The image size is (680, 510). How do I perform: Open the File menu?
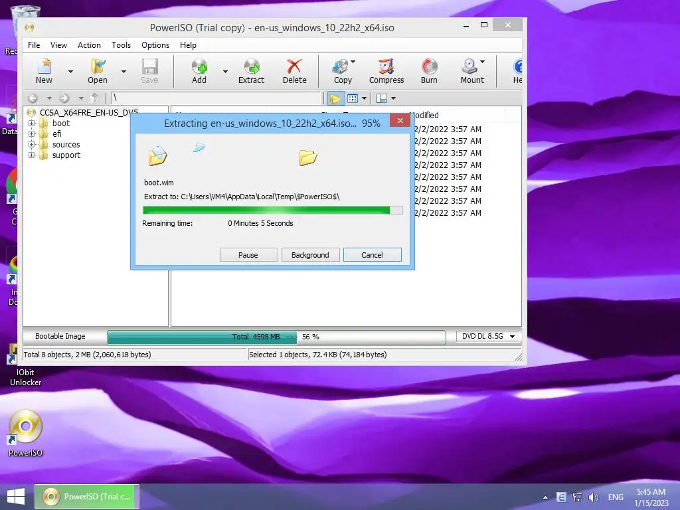point(34,45)
